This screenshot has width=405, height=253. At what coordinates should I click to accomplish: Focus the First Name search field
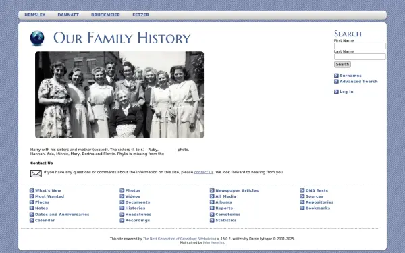360,46
